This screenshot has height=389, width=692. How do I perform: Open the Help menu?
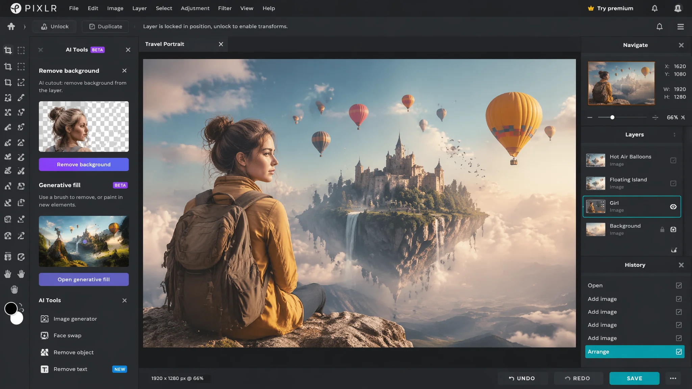pos(269,8)
